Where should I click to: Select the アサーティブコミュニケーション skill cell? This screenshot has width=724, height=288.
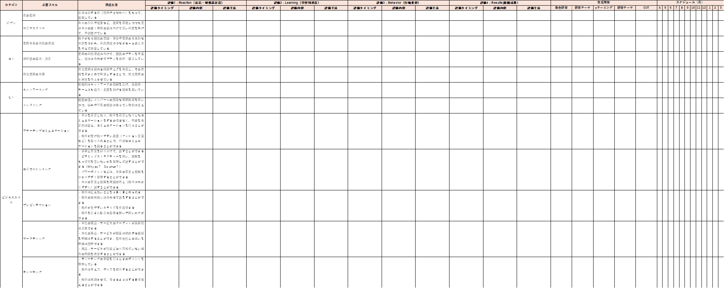(50, 131)
